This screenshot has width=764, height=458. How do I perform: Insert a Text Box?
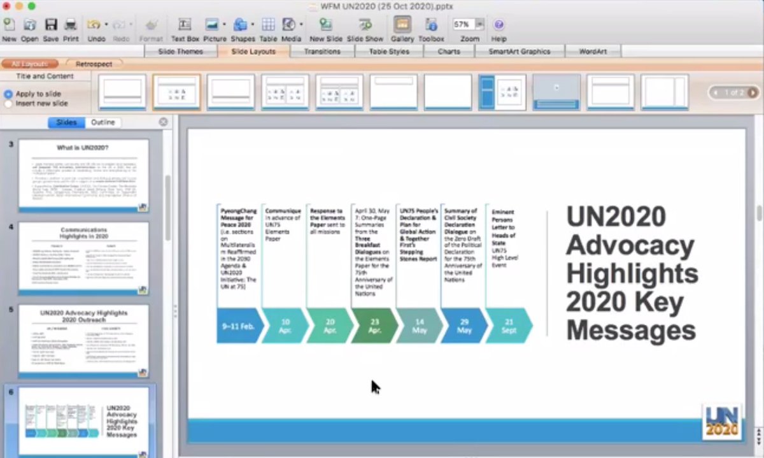185,25
